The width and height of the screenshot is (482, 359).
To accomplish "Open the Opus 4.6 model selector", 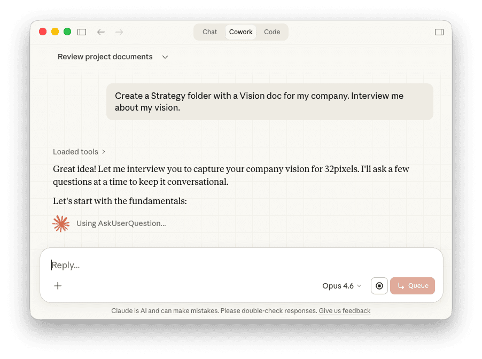I will click(x=341, y=286).
